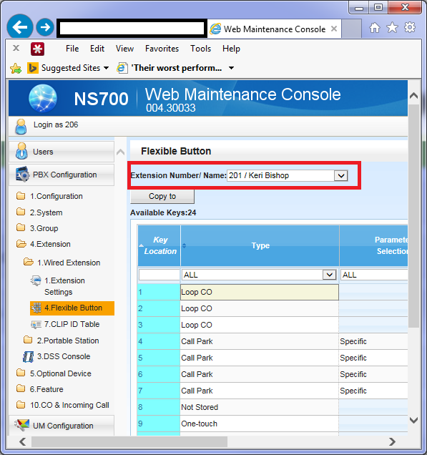Click the red asterisk toolbar icon

point(38,49)
